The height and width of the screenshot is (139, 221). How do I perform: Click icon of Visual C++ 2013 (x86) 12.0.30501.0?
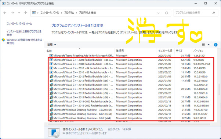point(51,93)
